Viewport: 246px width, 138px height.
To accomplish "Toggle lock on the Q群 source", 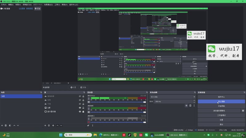I will click(x=83, y=108).
